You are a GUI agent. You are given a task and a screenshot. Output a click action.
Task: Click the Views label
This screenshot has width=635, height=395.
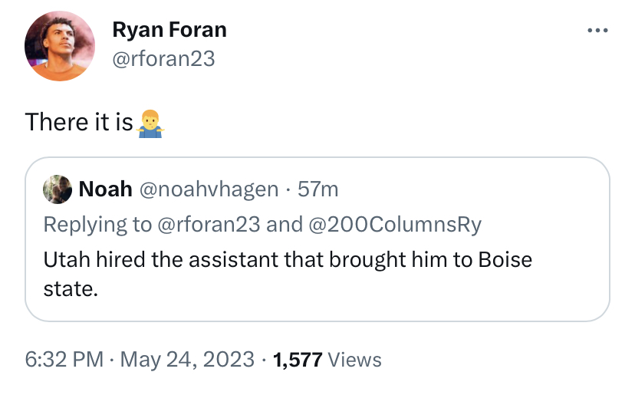(x=354, y=359)
